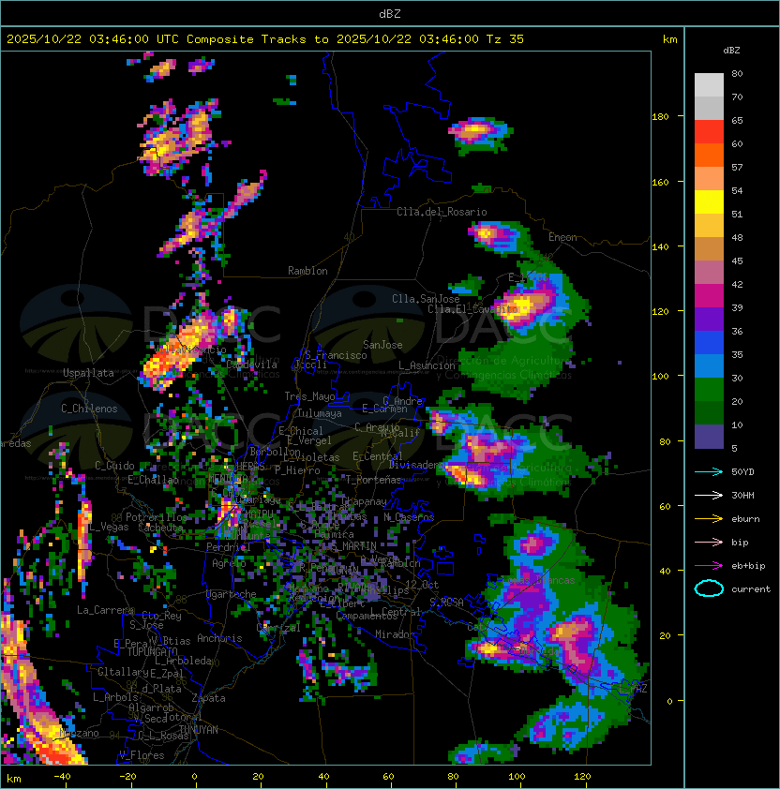
Task: Click the yellow eburn arrow legend icon
Action: click(709, 519)
